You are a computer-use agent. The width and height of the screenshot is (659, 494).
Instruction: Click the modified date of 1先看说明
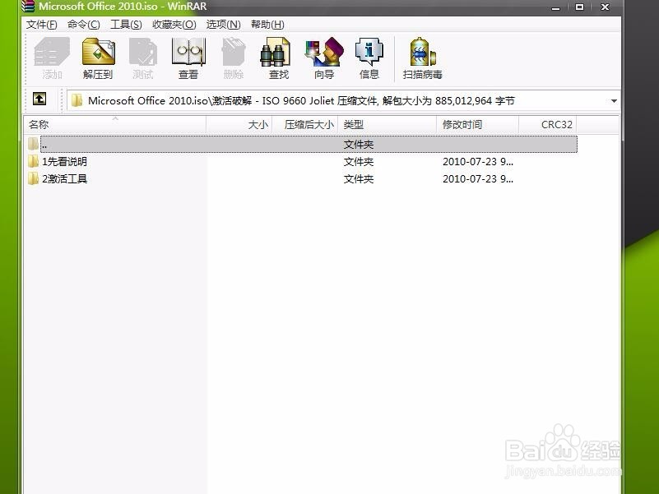tap(478, 161)
